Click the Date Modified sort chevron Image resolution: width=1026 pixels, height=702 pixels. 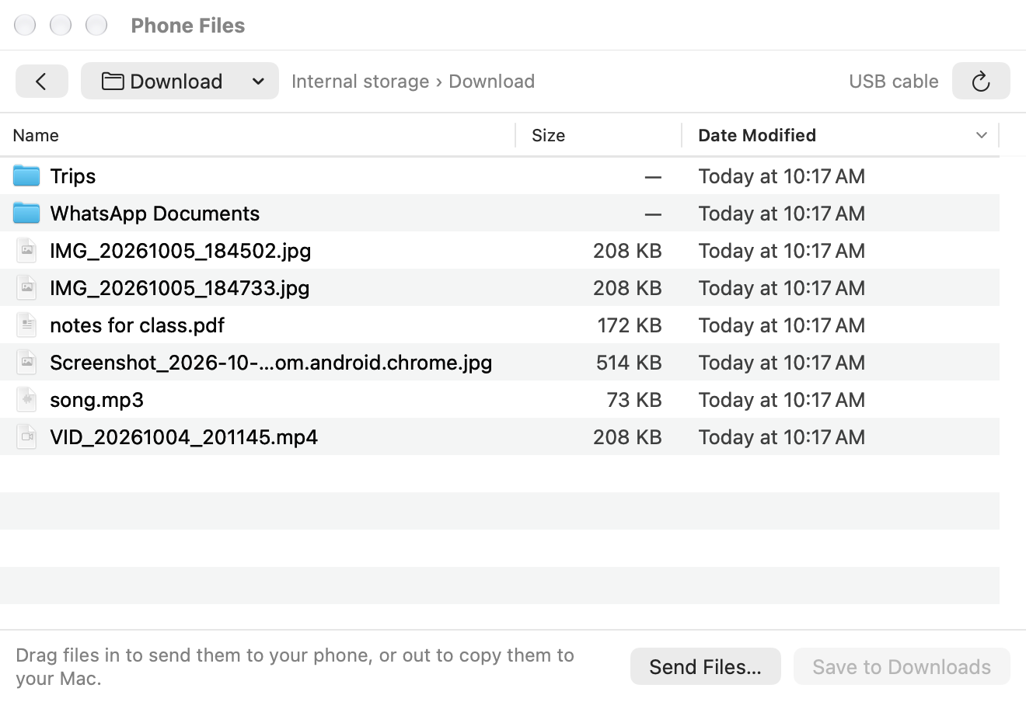[x=982, y=135]
